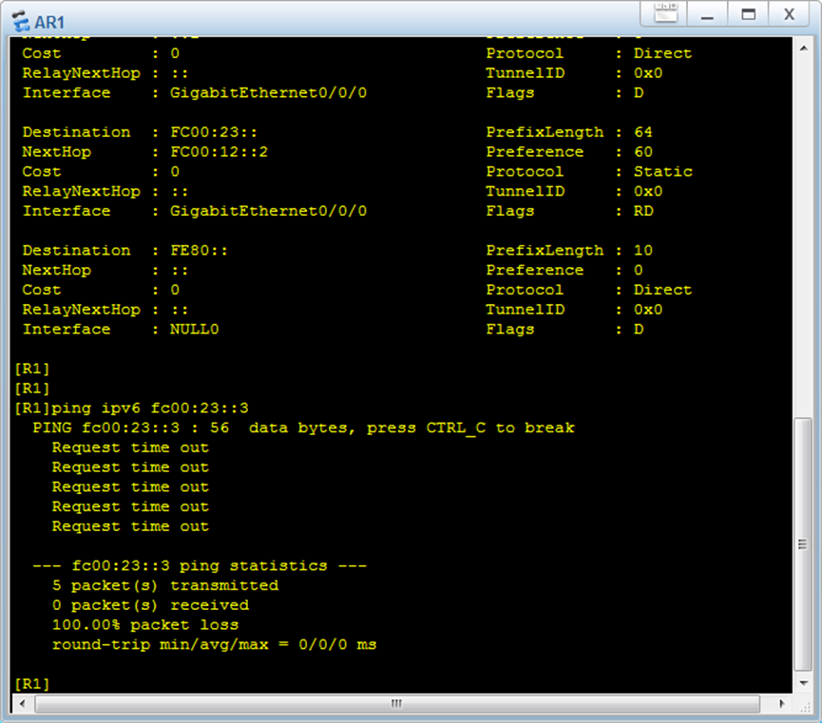Minimize the AR1 terminal window

pos(707,14)
